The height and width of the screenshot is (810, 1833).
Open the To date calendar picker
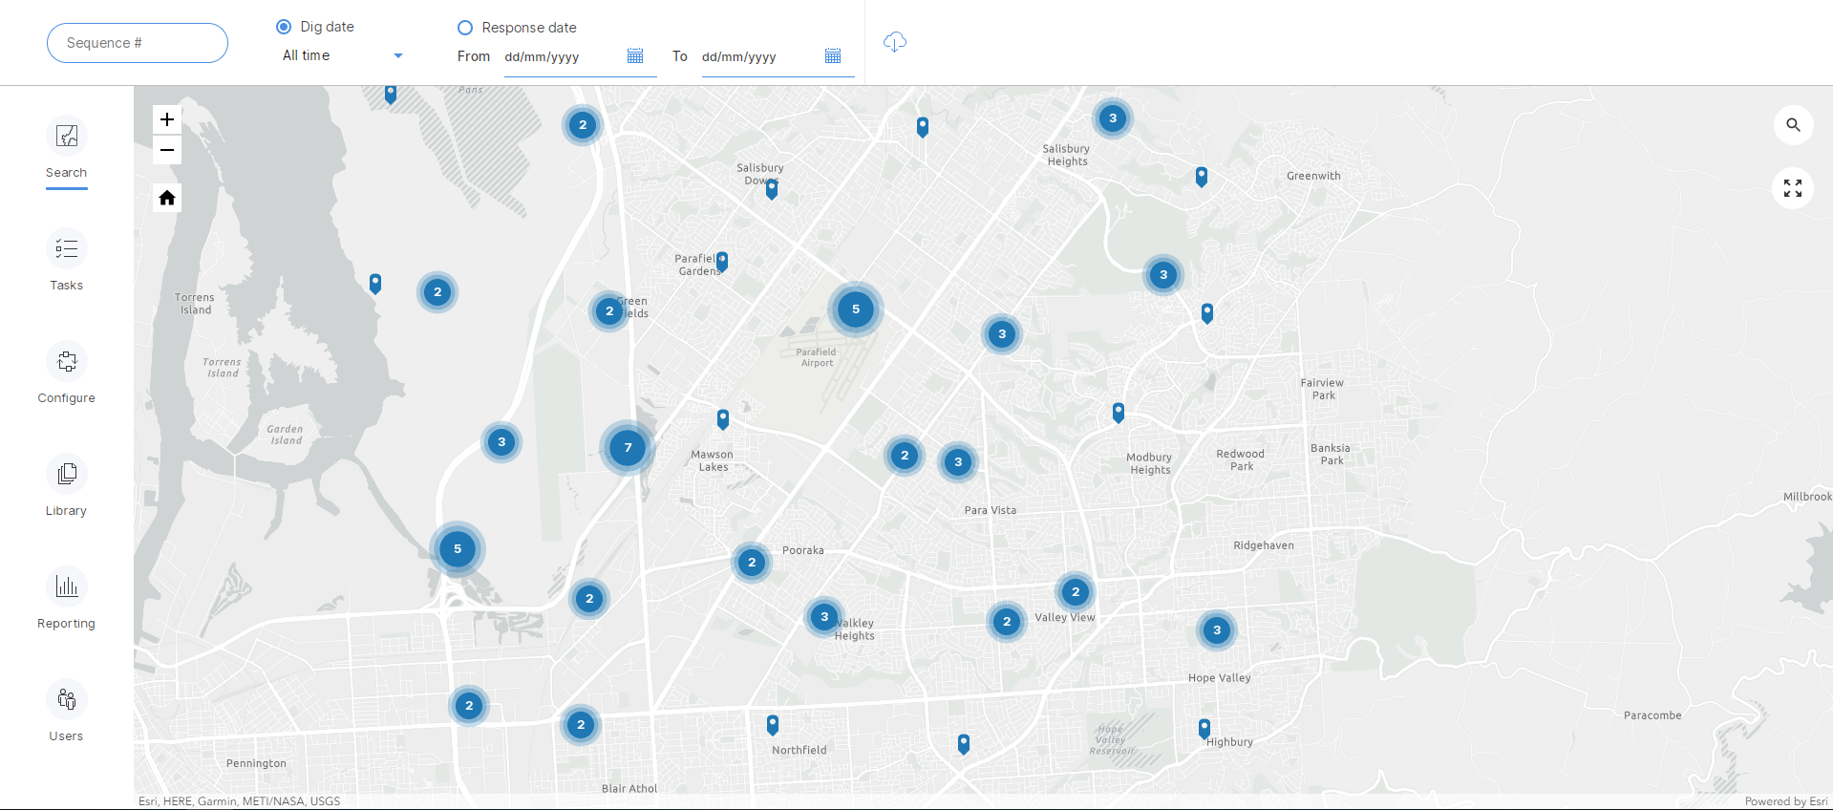(x=833, y=56)
